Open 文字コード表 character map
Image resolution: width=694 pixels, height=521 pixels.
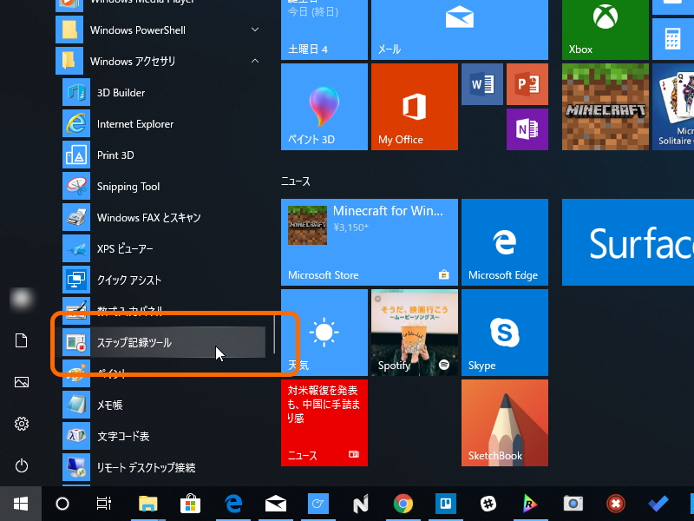coord(124,436)
